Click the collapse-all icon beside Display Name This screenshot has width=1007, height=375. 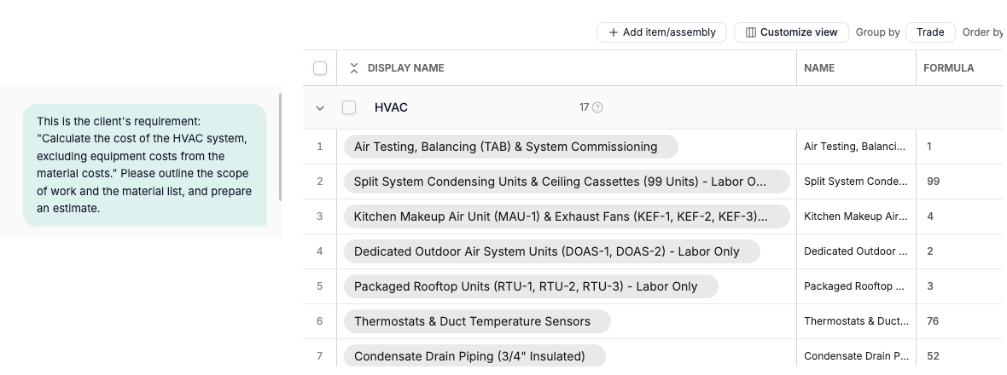(x=354, y=68)
